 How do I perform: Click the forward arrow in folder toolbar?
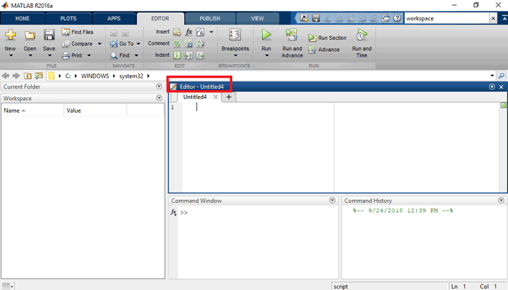(16, 76)
